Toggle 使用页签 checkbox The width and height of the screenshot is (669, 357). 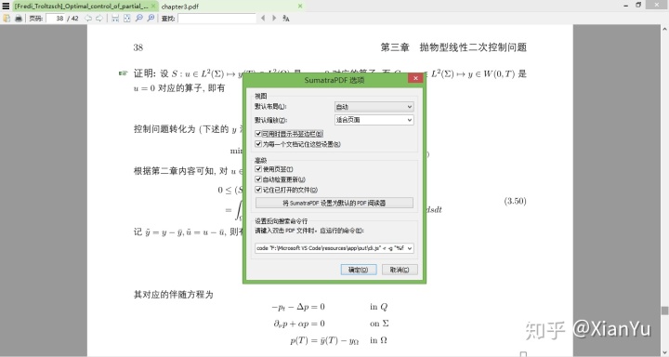pos(258,169)
